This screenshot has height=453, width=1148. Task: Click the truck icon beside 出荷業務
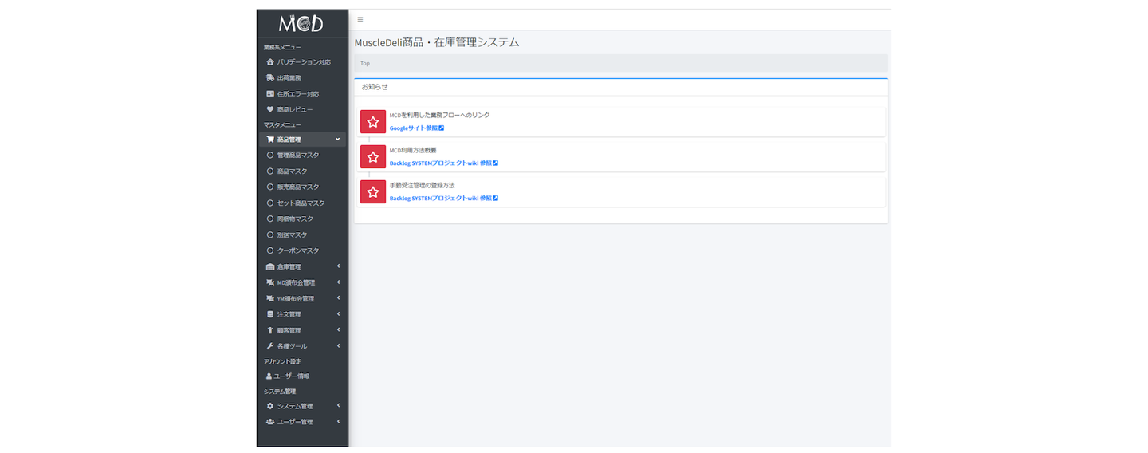pos(270,78)
